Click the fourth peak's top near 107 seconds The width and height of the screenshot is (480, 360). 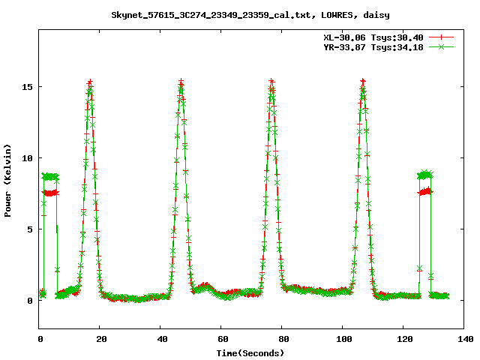pos(363,82)
